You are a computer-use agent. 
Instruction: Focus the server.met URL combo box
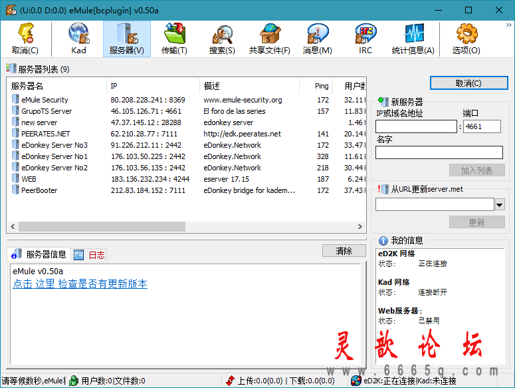click(435, 204)
